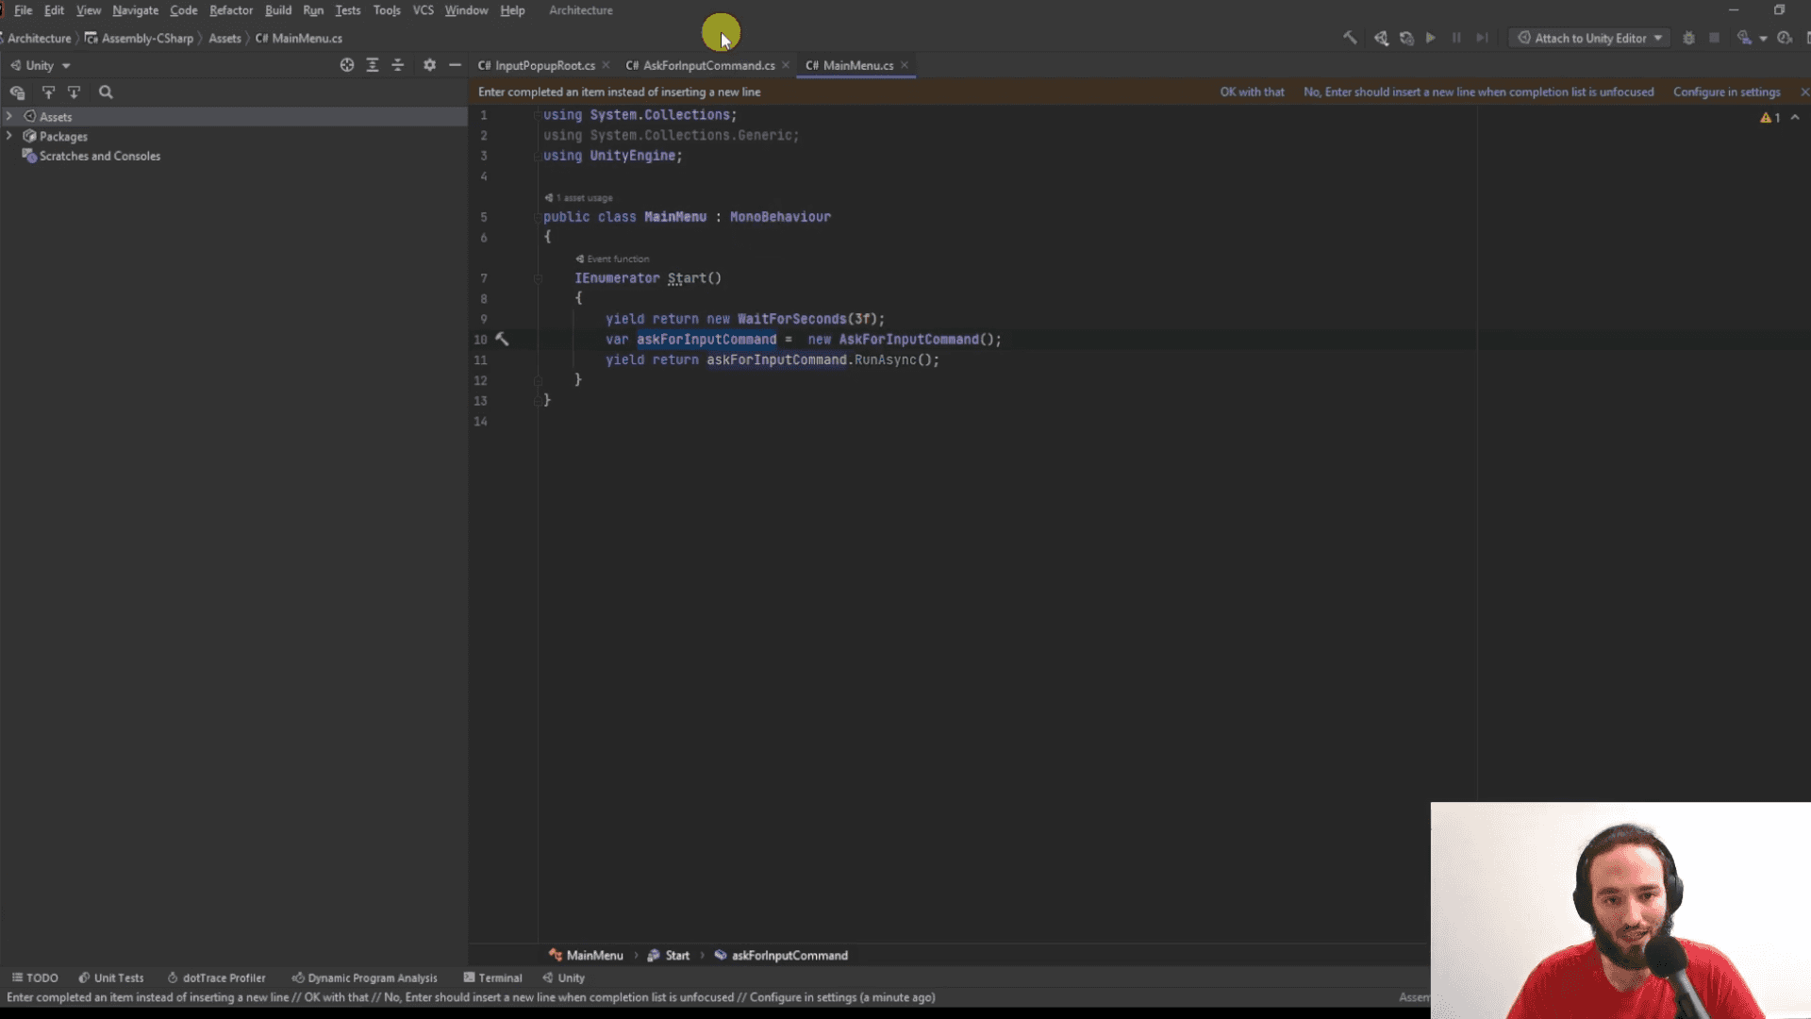Image resolution: width=1811 pixels, height=1019 pixels.
Task: Open the Attach to Unity Editor dropdown
Action: tap(1657, 38)
